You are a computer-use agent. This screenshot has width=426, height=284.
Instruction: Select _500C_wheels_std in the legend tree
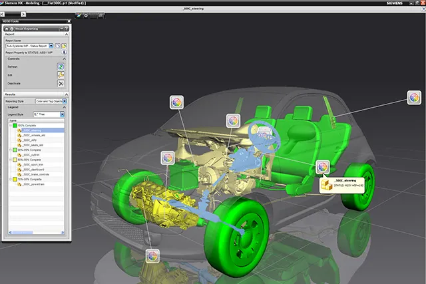(x=34, y=135)
